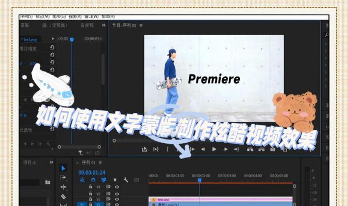Reset the 已反转 row parameter

[52, 129]
